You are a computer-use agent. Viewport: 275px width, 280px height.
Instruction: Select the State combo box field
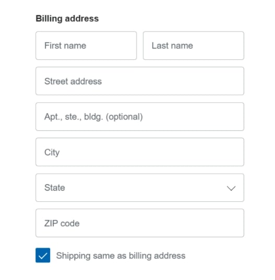[140, 188]
